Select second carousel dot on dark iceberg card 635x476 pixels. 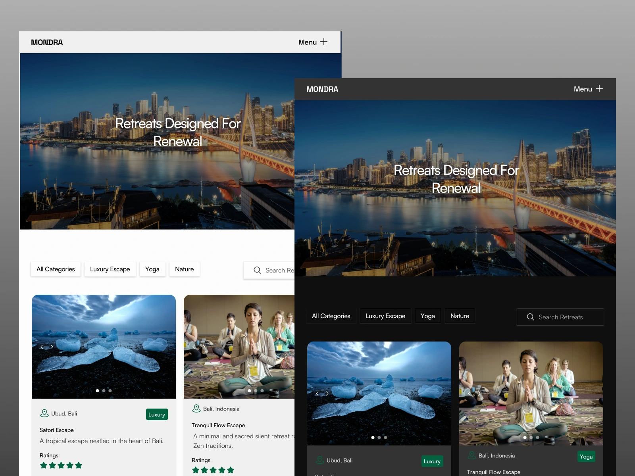tap(379, 438)
